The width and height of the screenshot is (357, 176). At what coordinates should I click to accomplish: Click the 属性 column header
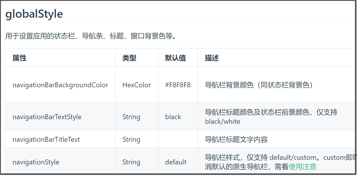click(19, 58)
